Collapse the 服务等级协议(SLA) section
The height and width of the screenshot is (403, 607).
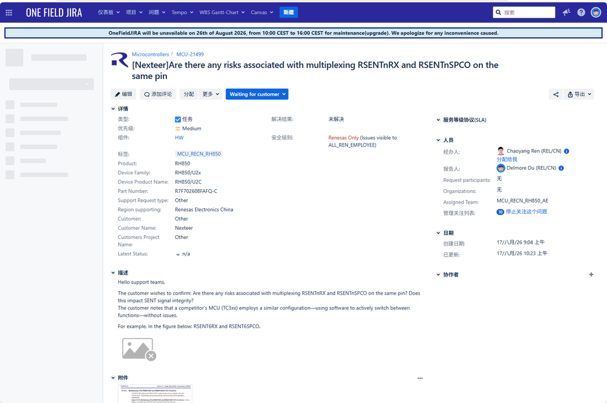coord(438,120)
